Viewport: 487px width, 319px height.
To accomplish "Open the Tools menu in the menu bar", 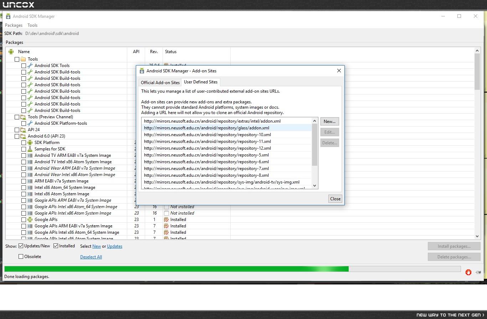I will [32, 25].
